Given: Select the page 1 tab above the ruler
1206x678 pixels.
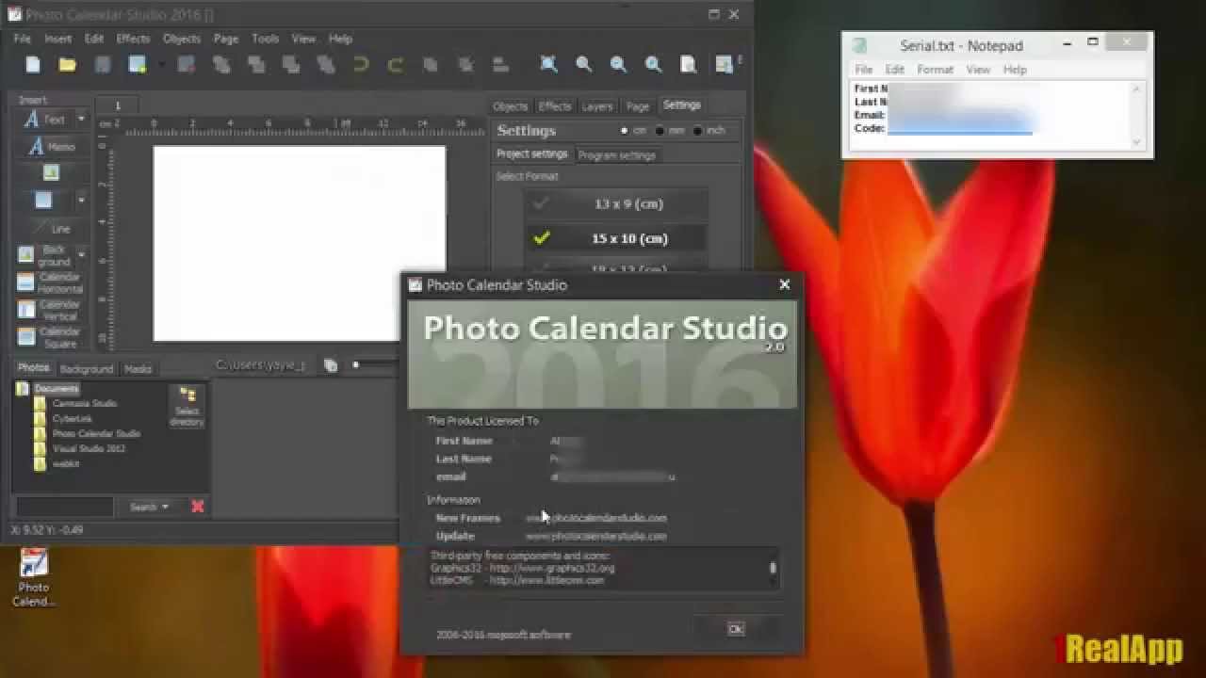Looking at the screenshot, I should tap(118, 105).
